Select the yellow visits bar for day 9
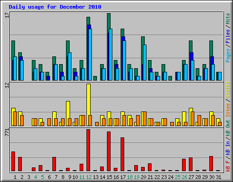The height and width of the screenshot is (182, 233). pos(68,110)
